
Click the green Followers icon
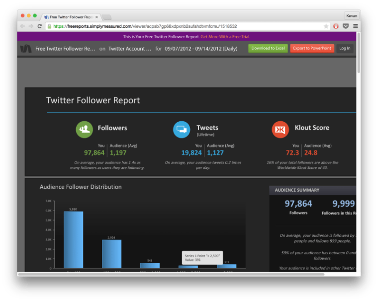(85, 130)
